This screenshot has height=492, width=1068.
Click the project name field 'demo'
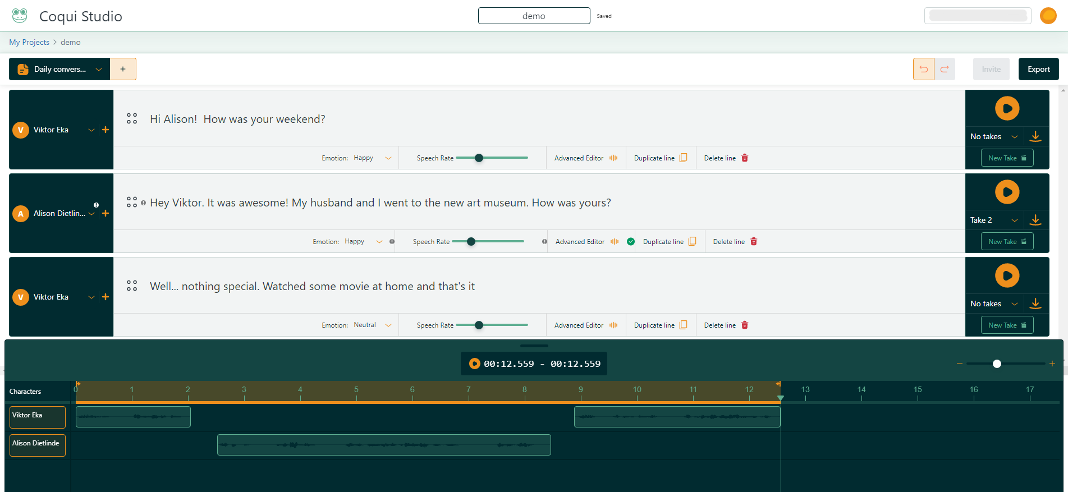pyautogui.click(x=534, y=16)
